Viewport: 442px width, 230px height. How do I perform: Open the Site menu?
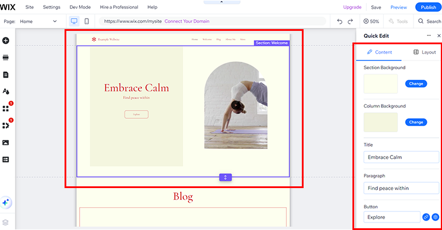click(29, 7)
